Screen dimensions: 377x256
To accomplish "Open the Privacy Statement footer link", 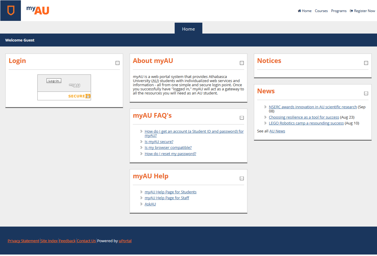I will tap(23, 241).
